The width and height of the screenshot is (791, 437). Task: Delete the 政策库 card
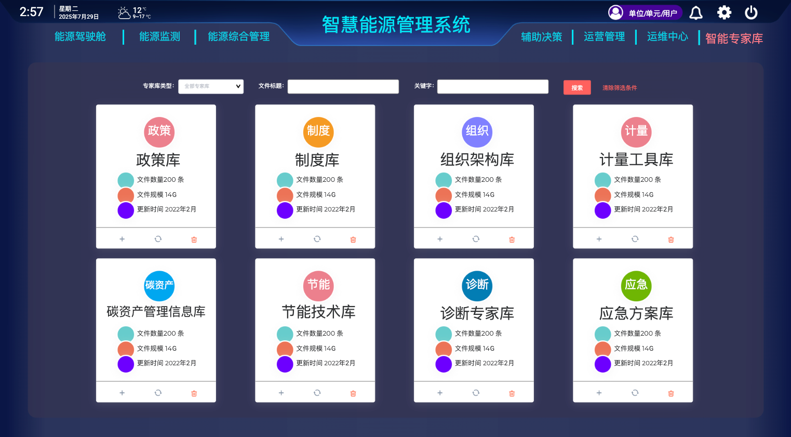pos(194,240)
